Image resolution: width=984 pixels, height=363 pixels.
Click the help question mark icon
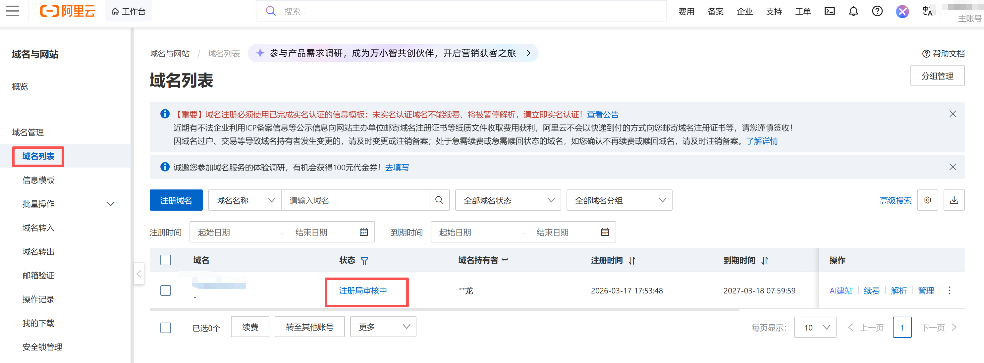coord(877,11)
